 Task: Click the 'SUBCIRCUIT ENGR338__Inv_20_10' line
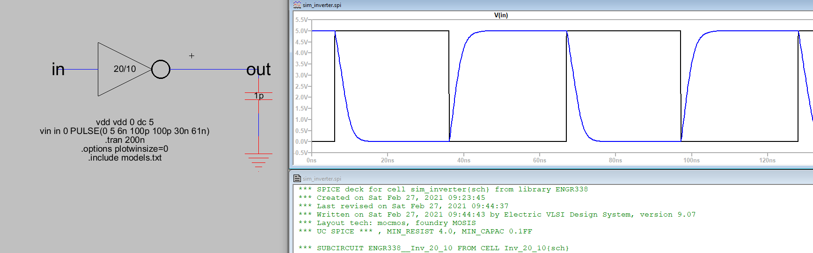[434, 248]
